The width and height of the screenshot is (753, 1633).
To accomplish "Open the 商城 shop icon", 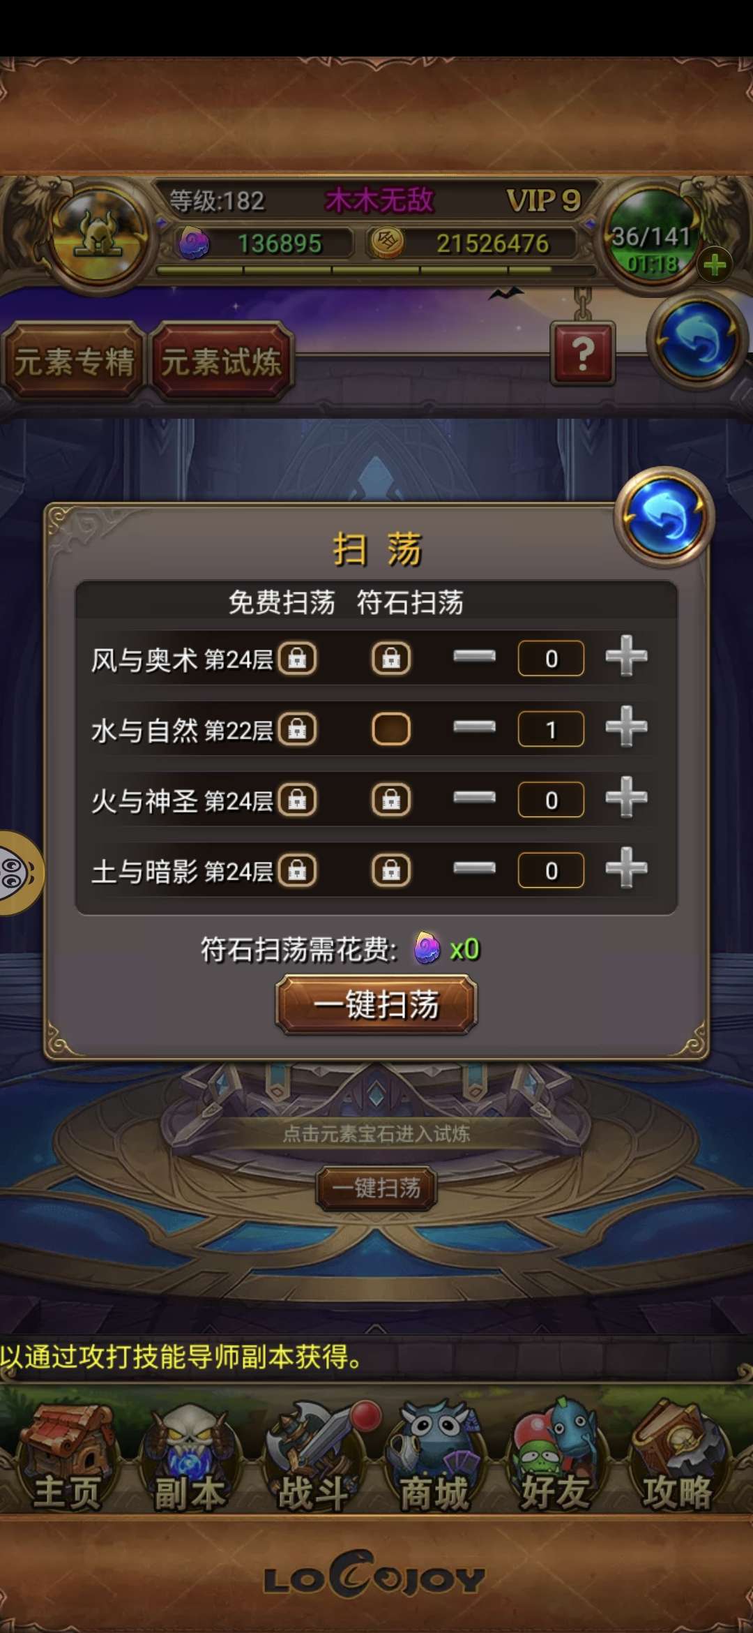I will [435, 1460].
